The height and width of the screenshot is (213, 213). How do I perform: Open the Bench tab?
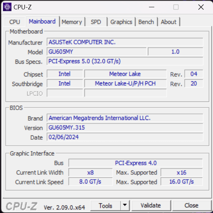pos(146,22)
